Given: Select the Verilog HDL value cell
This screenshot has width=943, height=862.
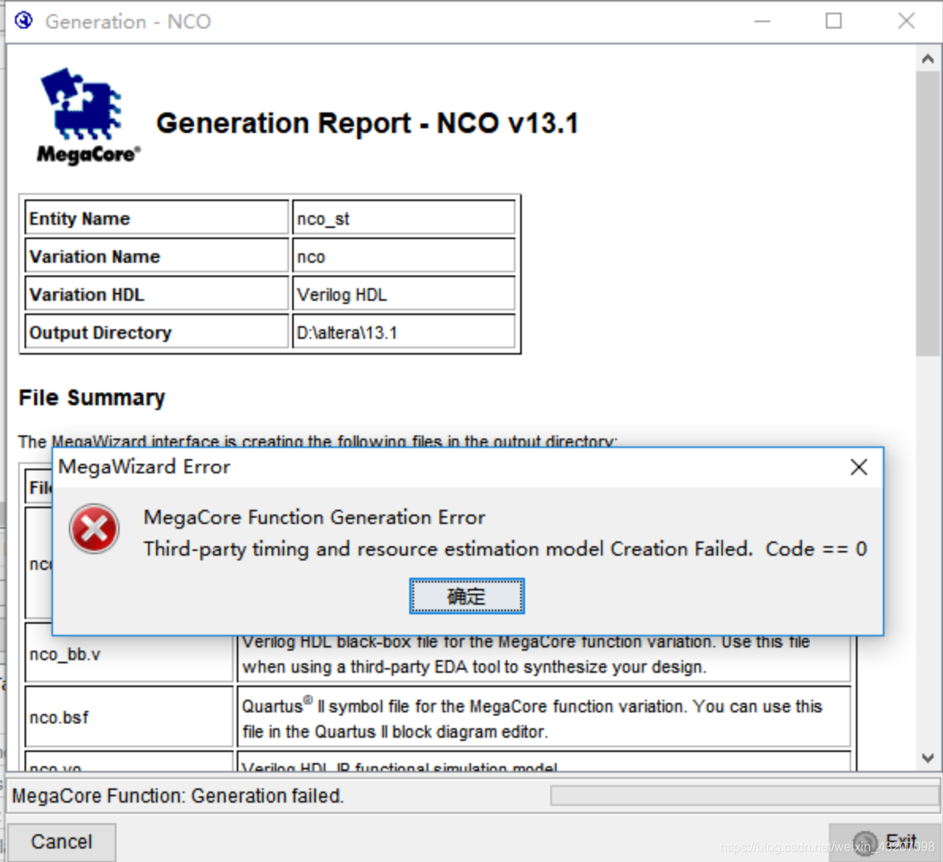Looking at the screenshot, I should click(404, 294).
